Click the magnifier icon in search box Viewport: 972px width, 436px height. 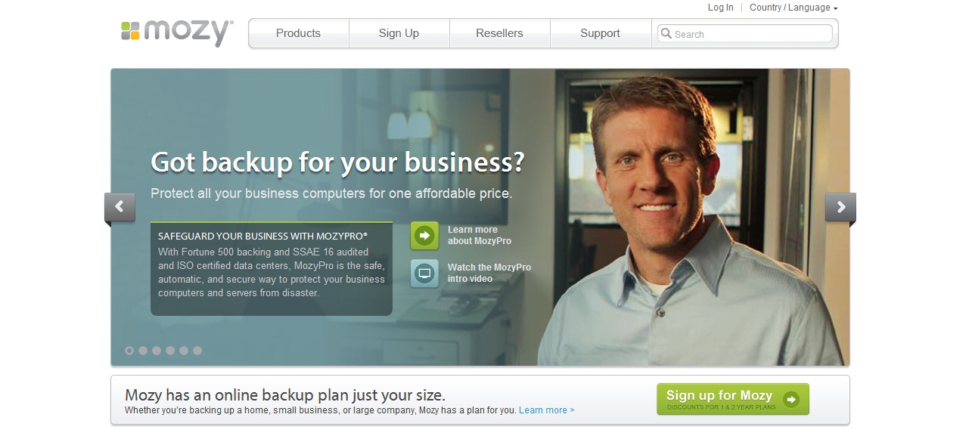pos(666,33)
